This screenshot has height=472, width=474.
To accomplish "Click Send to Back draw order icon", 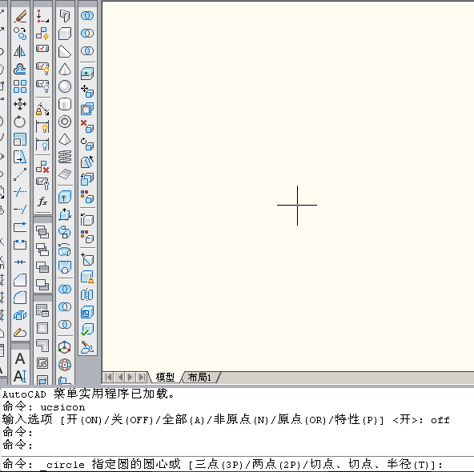I will [42, 250].
